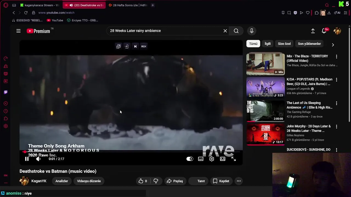Select Son yüklenenler filter chip
The width and height of the screenshot is (351, 197).
pyautogui.click(x=309, y=44)
